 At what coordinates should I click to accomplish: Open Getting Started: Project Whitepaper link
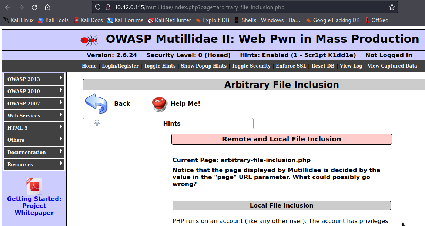pyautogui.click(x=34, y=206)
